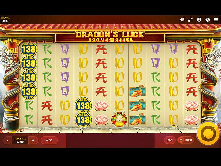Start Auto spin
This screenshot has width=221, height=166.
click(x=49, y=140)
